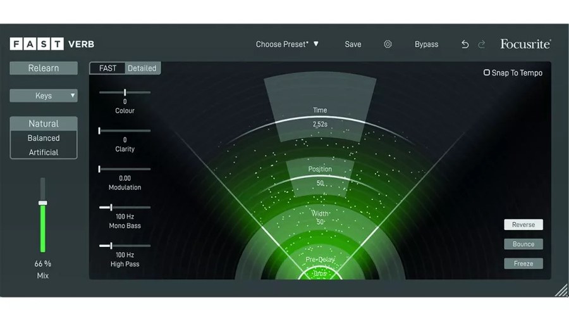Click the Modulation slider handle
Image resolution: width=569 pixels, height=321 pixels.
pyautogui.click(x=99, y=169)
